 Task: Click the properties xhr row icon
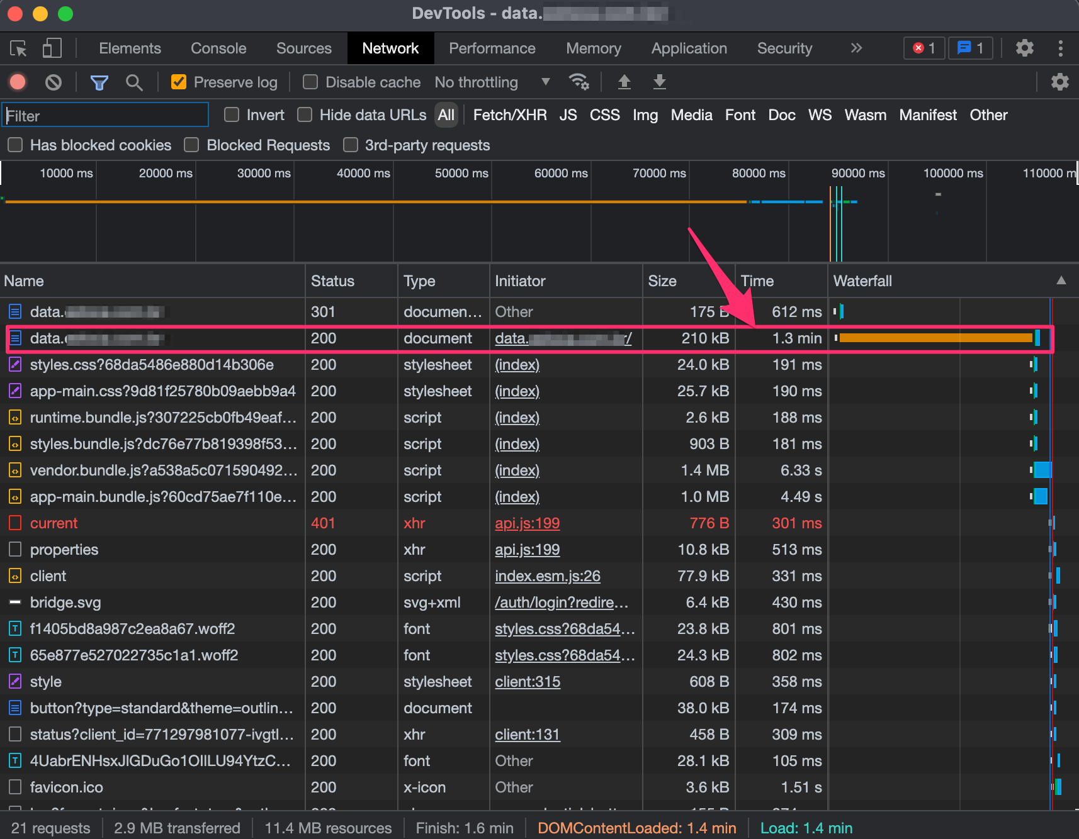point(15,549)
